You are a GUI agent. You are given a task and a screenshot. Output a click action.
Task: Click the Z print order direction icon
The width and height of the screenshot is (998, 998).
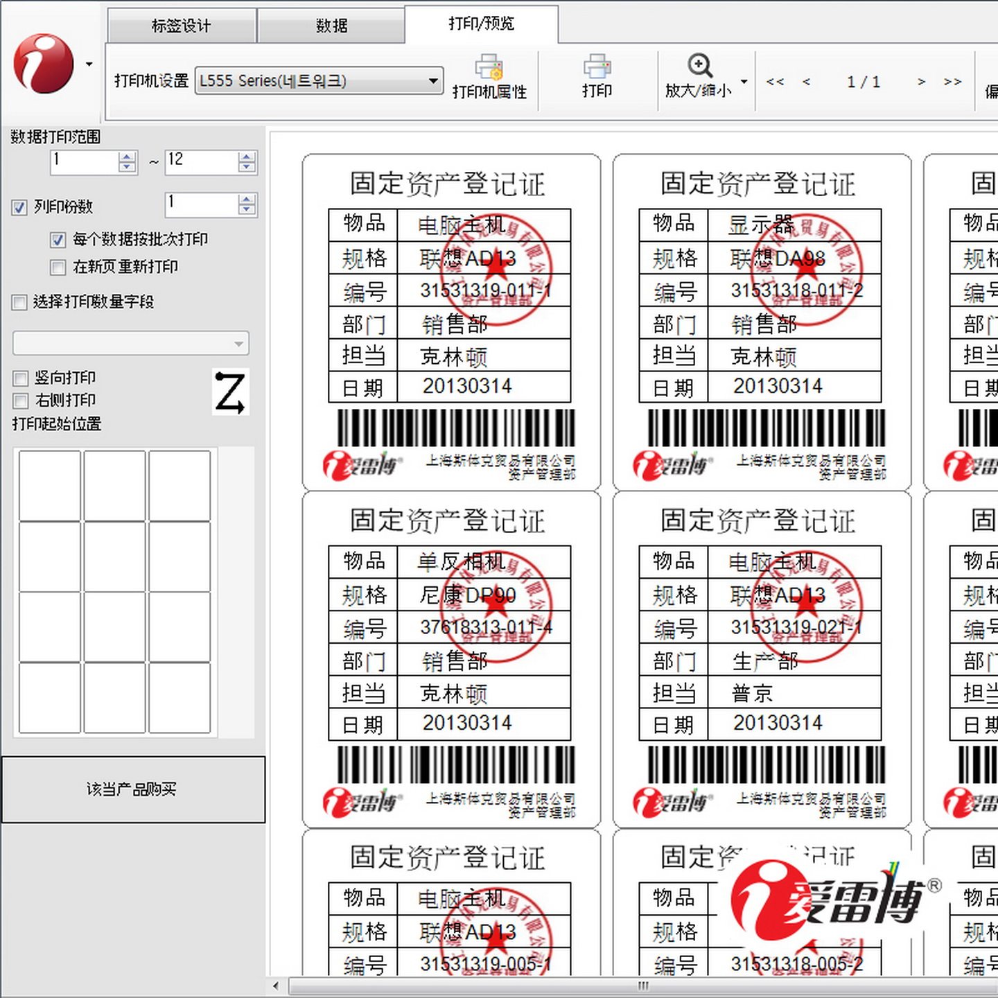pos(230,393)
